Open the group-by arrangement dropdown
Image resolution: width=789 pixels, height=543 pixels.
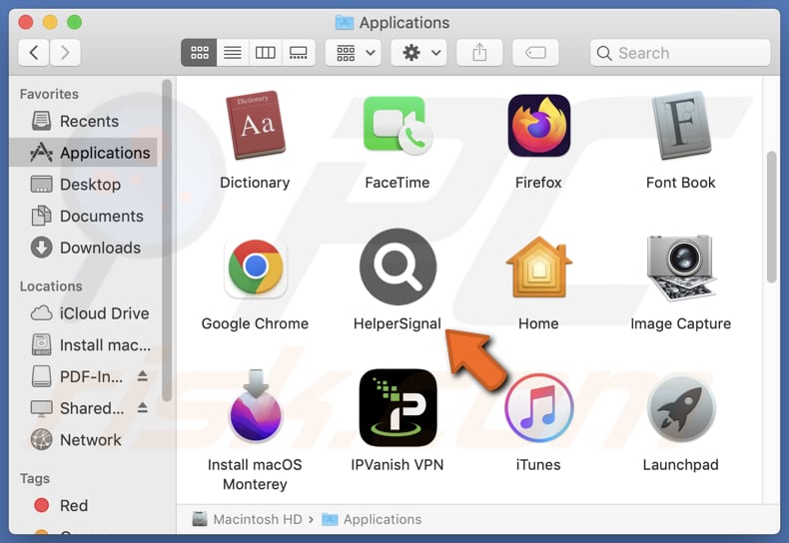click(x=354, y=52)
